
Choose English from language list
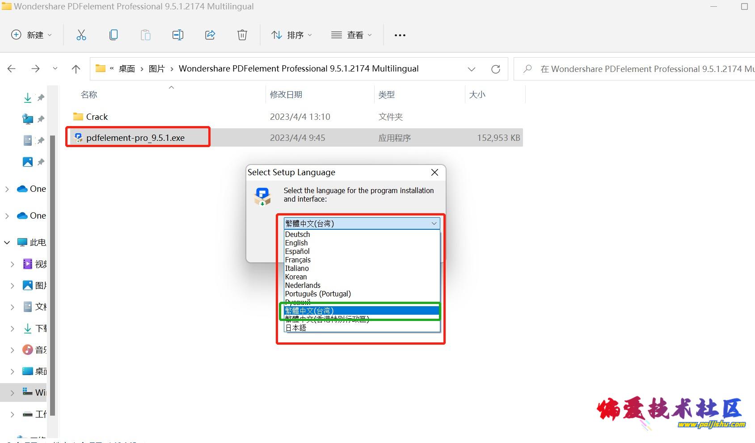[362, 243]
